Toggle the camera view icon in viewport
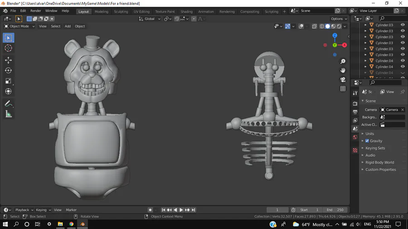Image resolution: width=408 pixels, height=229 pixels. [x=343, y=80]
